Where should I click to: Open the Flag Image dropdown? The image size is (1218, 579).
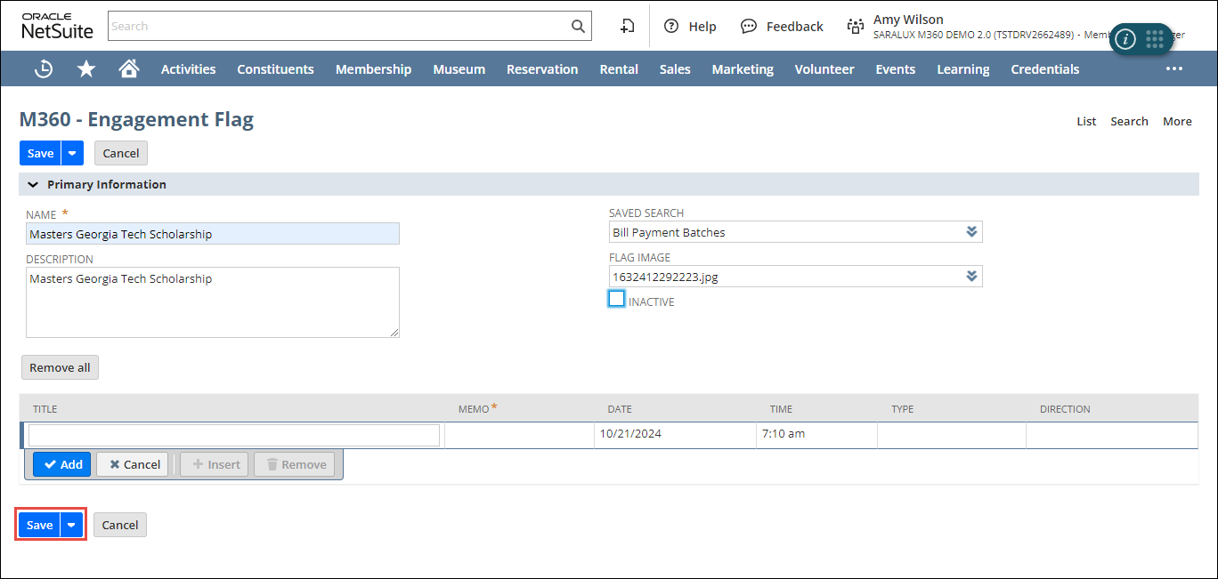(971, 277)
